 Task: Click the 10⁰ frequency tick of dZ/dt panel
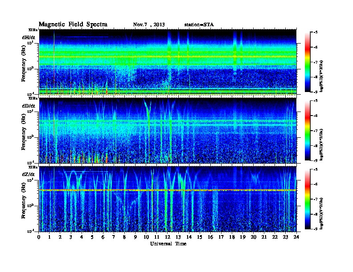[x=30, y=206]
